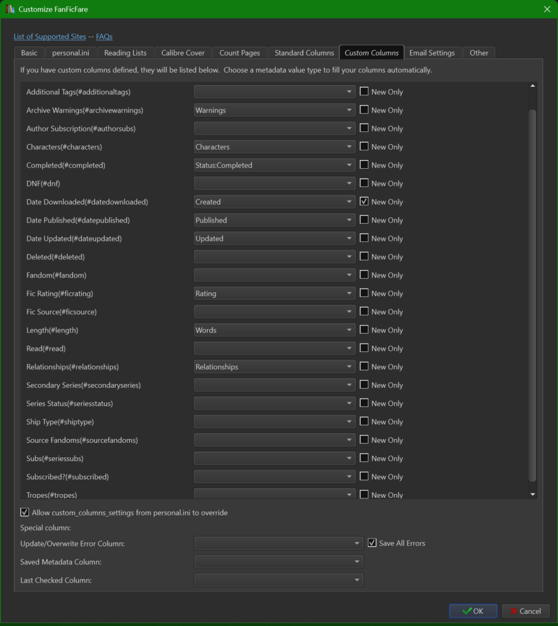Enable New Only for Fandom
This screenshot has height=626, width=558.
(365, 275)
